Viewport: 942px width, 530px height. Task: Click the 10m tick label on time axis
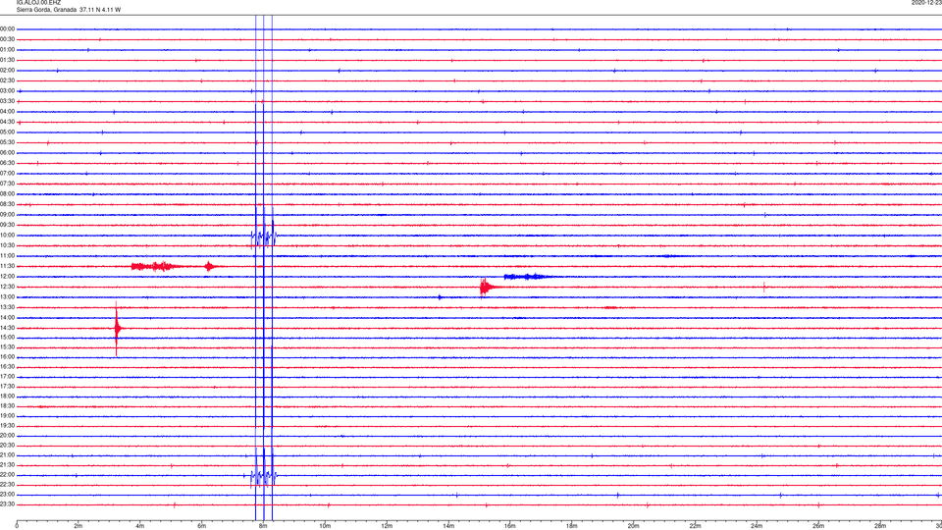pyautogui.click(x=325, y=526)
